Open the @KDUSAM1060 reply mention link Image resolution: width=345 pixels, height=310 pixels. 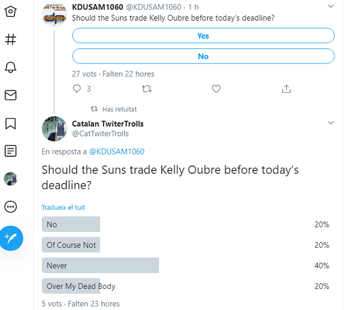(x=116, y=151)
